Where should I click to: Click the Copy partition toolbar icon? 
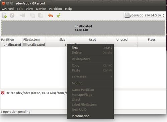(32, 15)
